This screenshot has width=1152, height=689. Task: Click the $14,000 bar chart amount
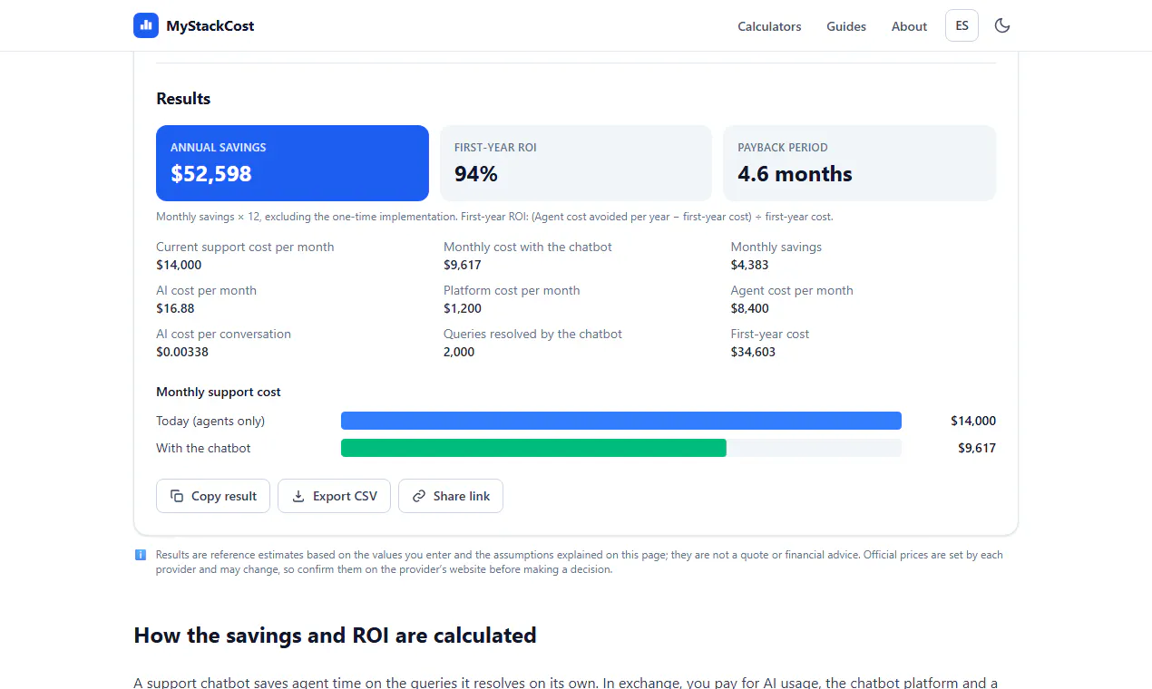[x=973, y=421]
